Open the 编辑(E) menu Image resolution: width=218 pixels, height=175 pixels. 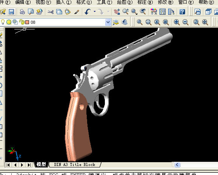(23, 2)
